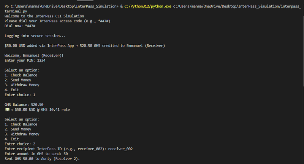304x164 pixels.
Task: Click the 'Dial now: *447#' line
Action: [20, 26]
